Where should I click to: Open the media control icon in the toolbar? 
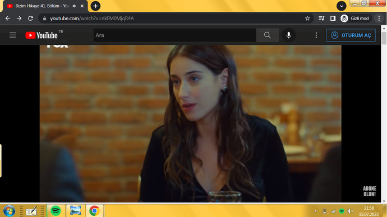pos(321,19)
